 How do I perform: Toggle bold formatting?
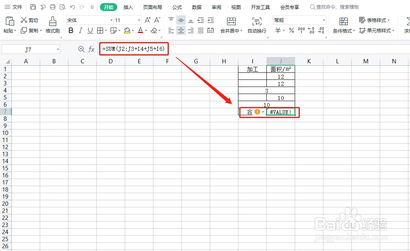[x=70, y=30]
